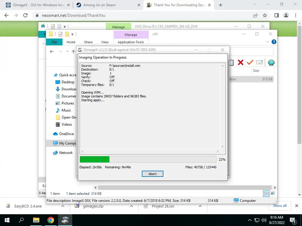Click the orange checkmark Properties icon

point(250,62)
